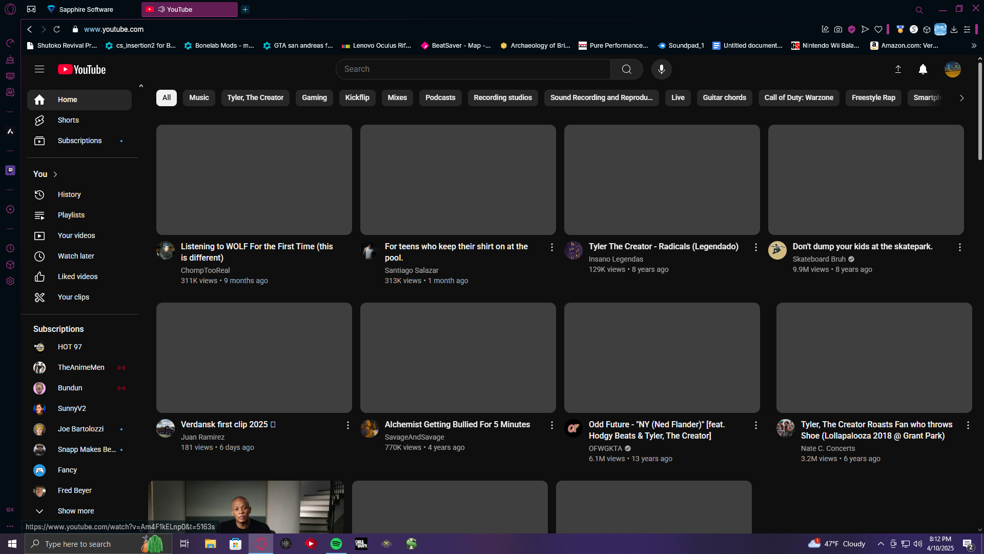Open the TheAnimeMen subscription channel
Screen dimensions: 984x554
tap(81, 367)
